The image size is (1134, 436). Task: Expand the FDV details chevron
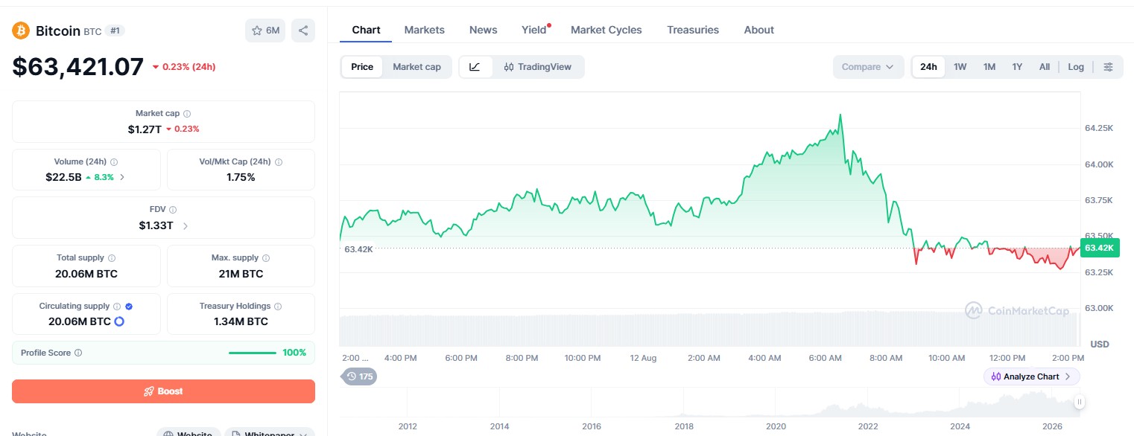tap(186, 225)
